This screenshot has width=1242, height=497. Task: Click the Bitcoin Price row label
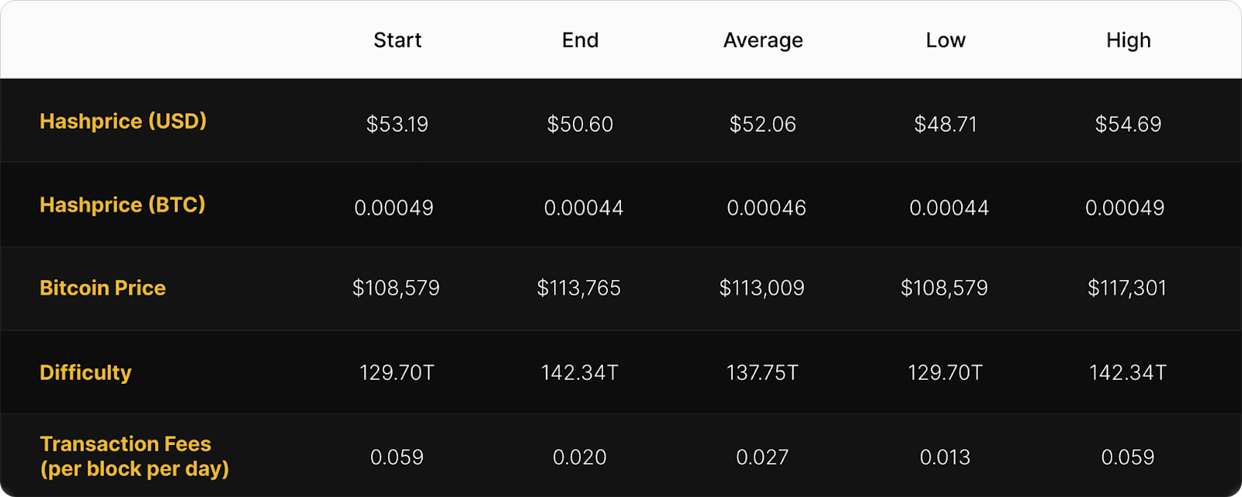[x=102, y=288]
